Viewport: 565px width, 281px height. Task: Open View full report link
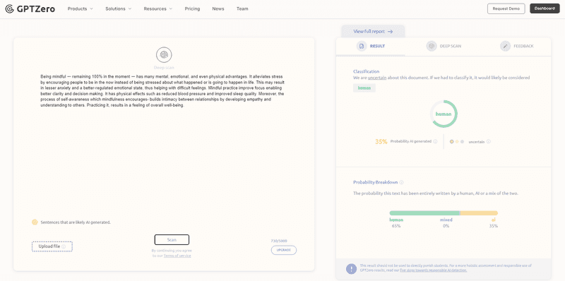pyautogui.click(x=373, y=31)
